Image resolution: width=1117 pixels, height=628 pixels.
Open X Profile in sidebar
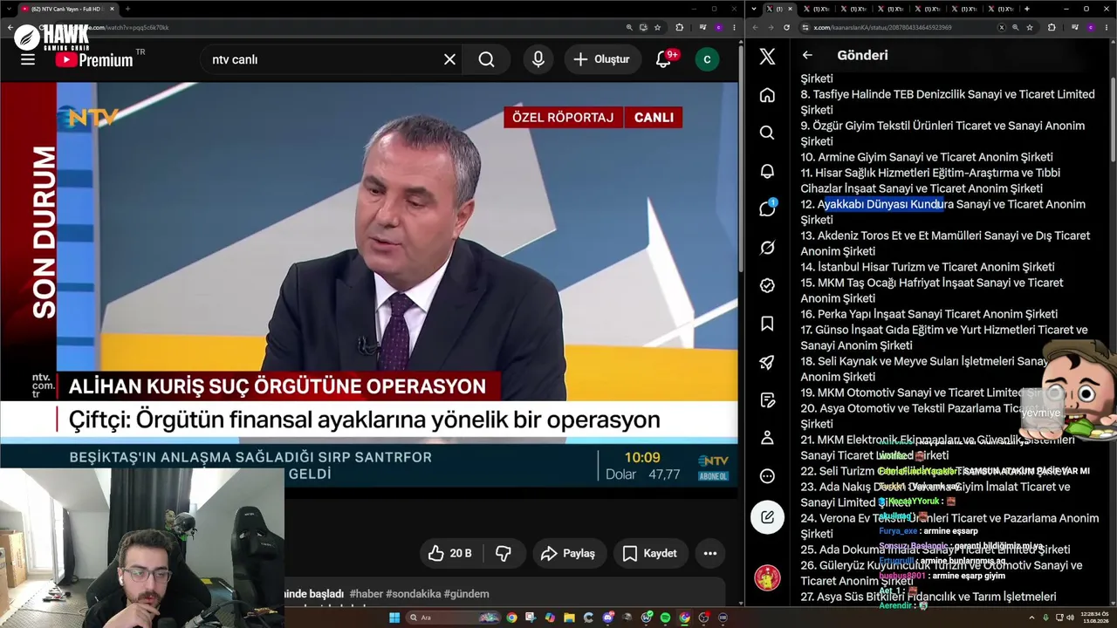click(767, 438)
